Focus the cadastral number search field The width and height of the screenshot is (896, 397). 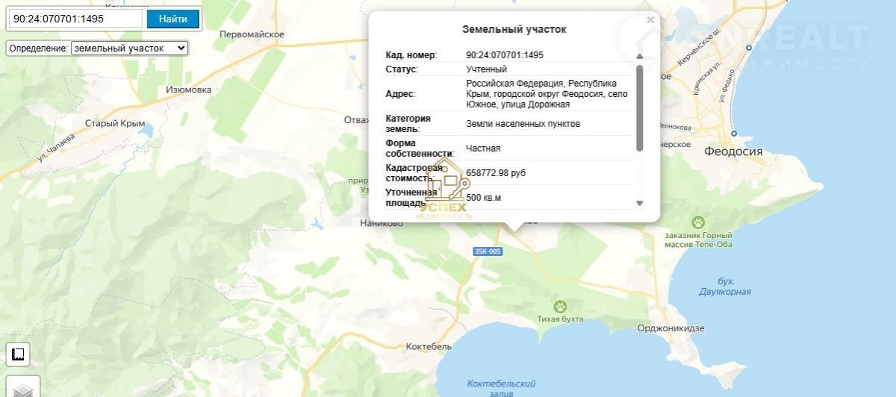click(75, 19)
